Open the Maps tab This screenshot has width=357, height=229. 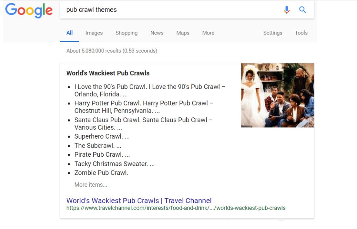click(183, 33)
